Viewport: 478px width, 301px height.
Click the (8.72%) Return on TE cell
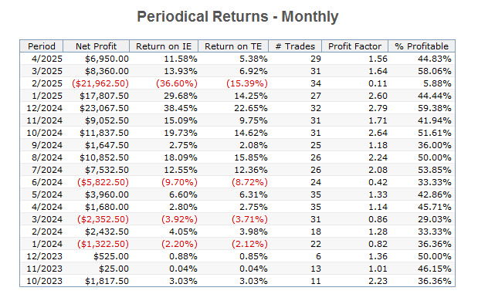point(249,182)
